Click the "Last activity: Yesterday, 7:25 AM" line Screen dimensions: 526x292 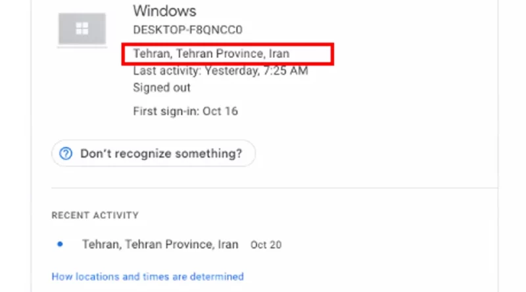[x=220, y=71]
